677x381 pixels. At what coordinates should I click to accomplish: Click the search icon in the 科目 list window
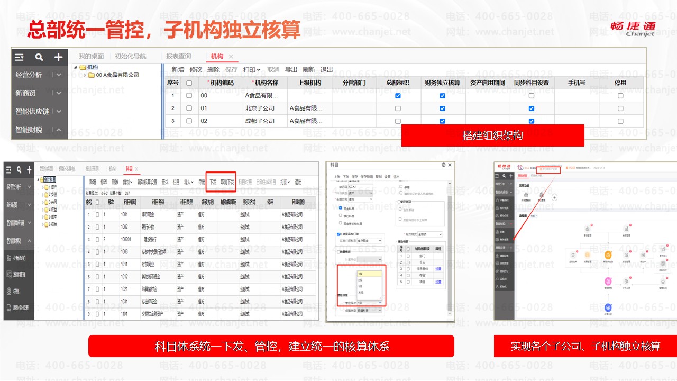[19, 170]
